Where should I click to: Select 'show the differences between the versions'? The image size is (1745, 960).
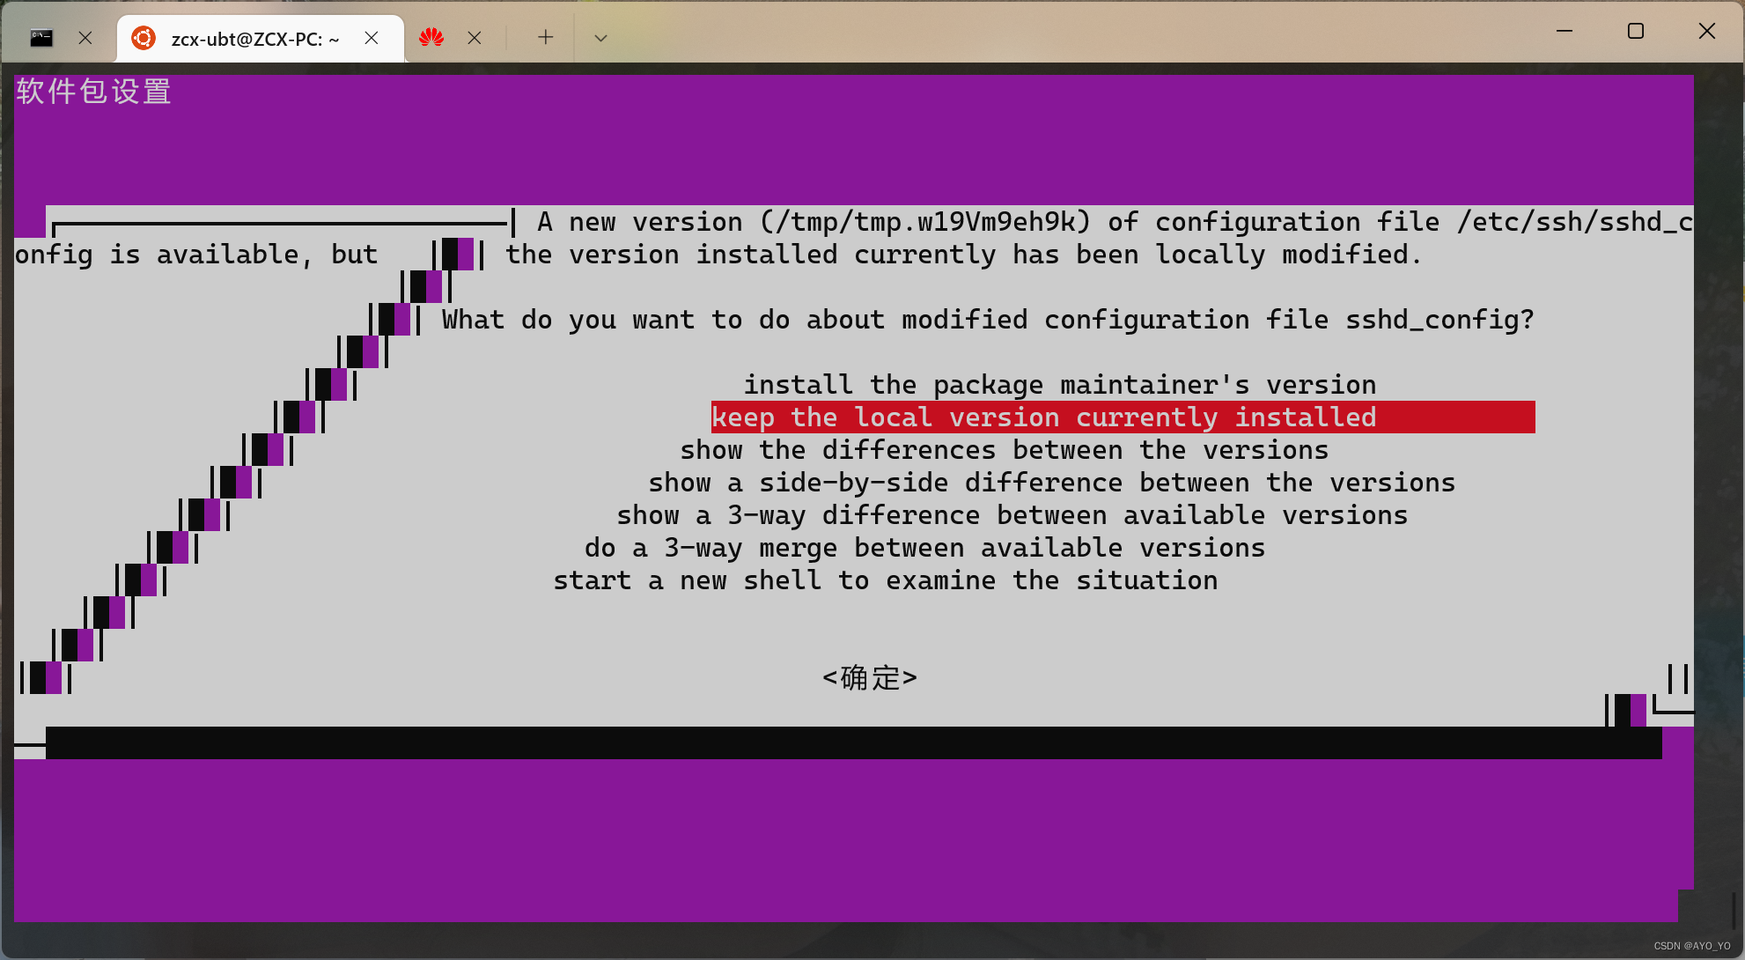coord(1005,448)
